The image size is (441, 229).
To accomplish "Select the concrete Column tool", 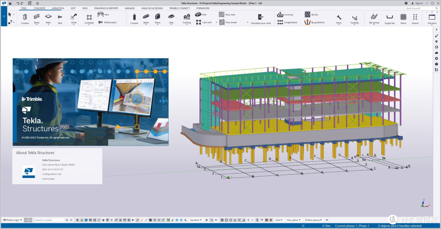I will click(x=134, y=18).
